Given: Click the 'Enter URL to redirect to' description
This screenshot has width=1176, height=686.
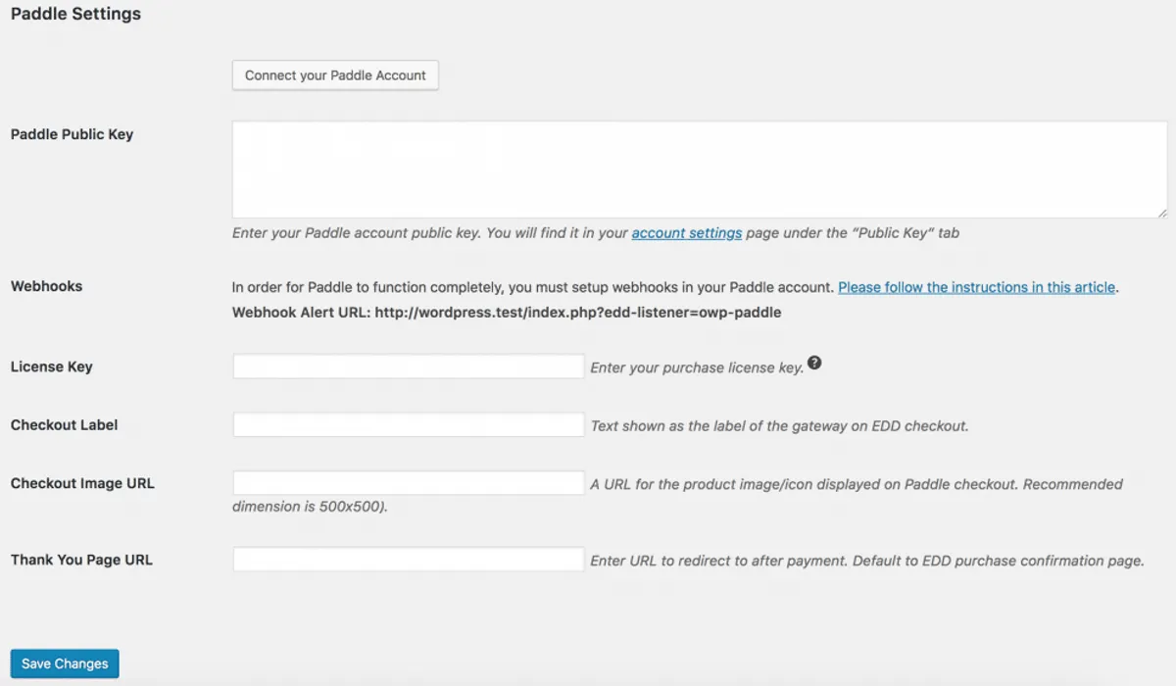Looking at the screenshot, I should [x=866, y=561].
